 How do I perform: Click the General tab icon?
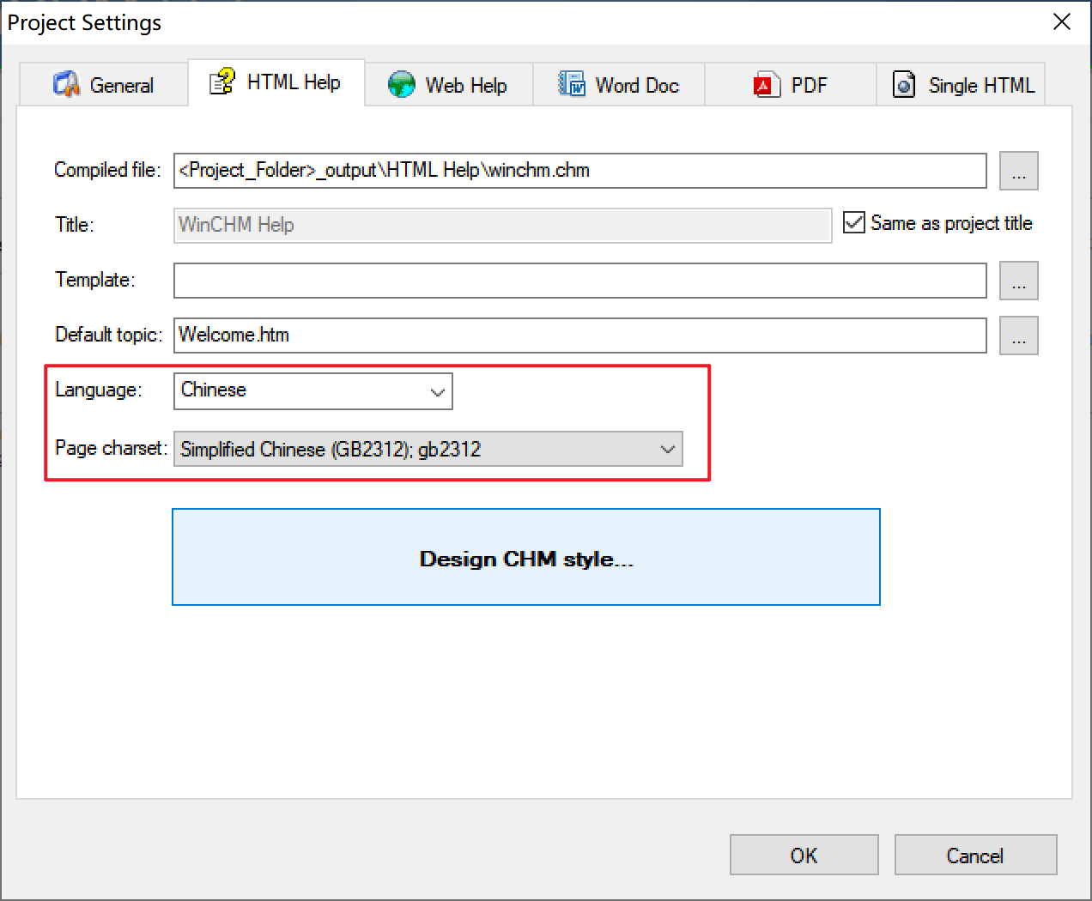click(66, 85)
